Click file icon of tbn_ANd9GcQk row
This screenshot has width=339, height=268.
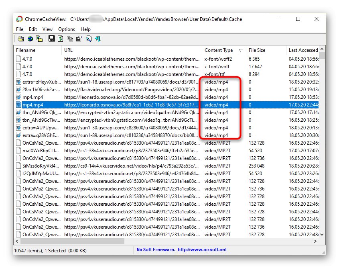click(x=18, y=113)
